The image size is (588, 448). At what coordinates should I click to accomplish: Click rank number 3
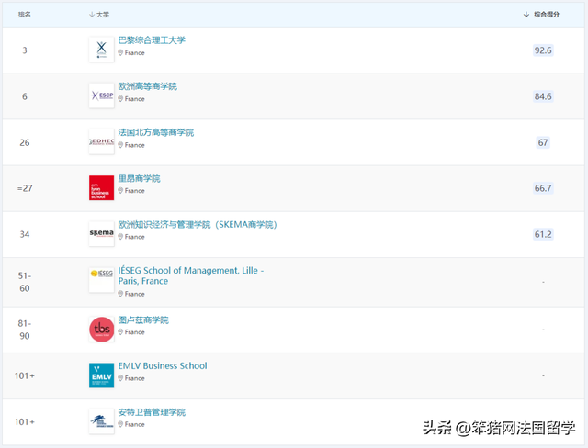coord(25,50)
